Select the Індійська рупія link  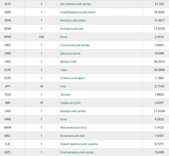pos(70,103)
